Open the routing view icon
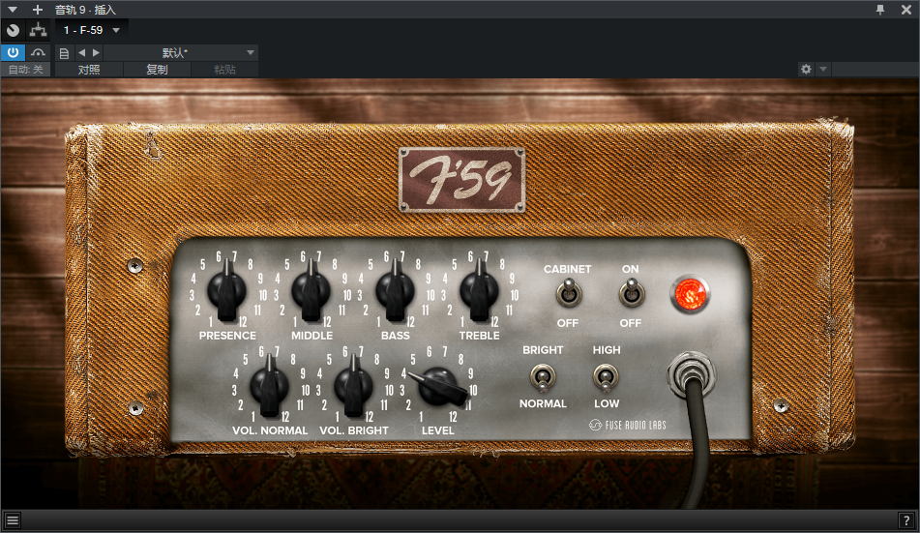This screenshot has height=533, width=920. point(38,30)
